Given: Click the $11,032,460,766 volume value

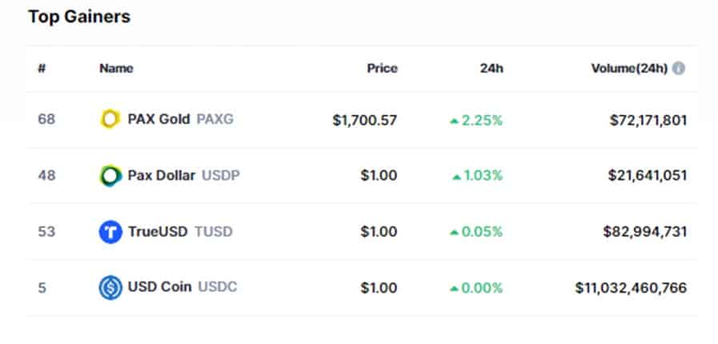Looking at the screenshot, I should point(631,288).
